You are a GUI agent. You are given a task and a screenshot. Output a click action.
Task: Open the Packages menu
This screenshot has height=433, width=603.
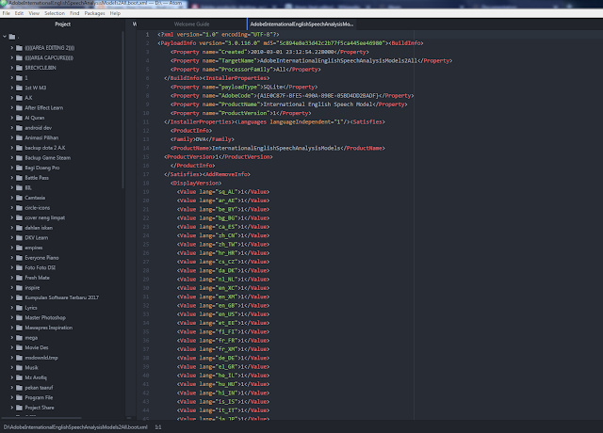tap(94, 13)
